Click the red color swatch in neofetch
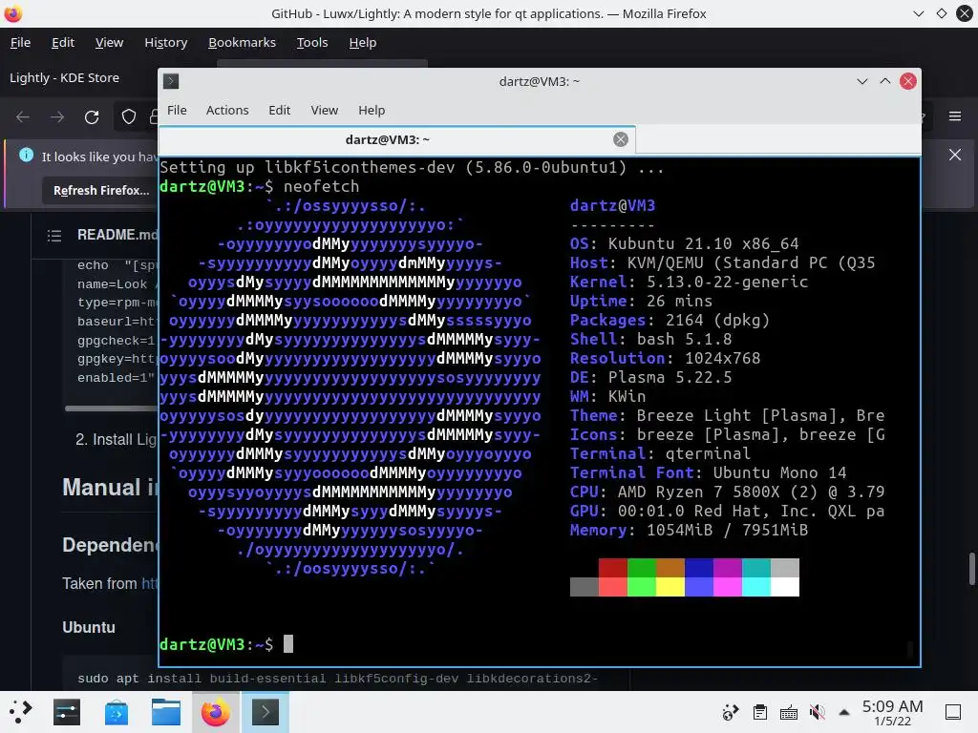 click(612, 568)
